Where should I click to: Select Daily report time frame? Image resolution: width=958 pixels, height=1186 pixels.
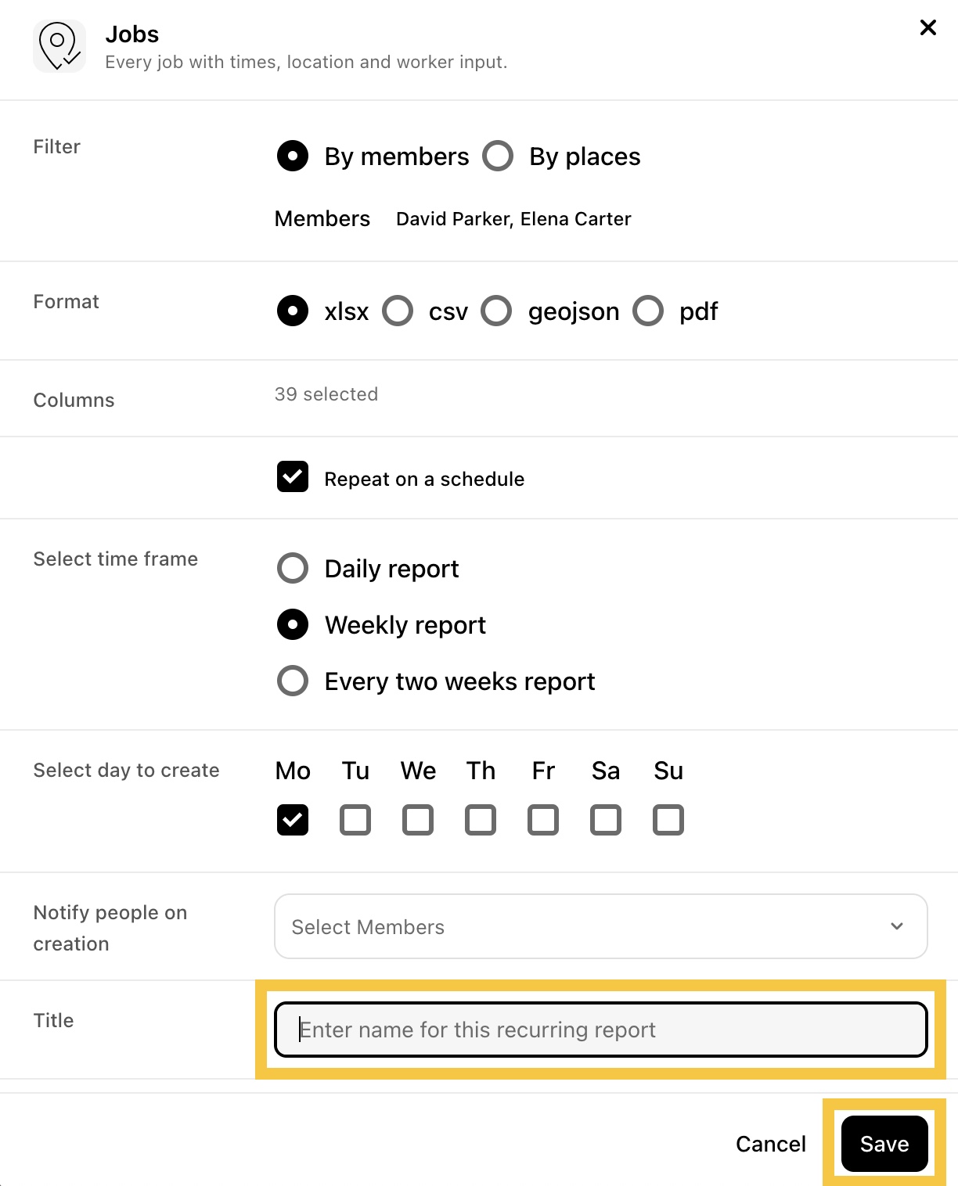click(x=293, y=568)
